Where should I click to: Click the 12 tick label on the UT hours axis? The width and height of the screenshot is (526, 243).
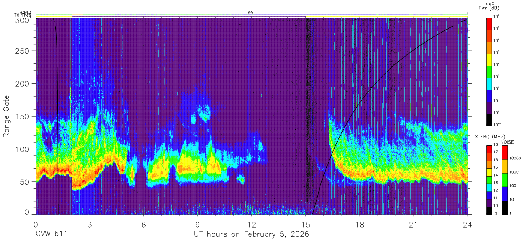(251, 225)
